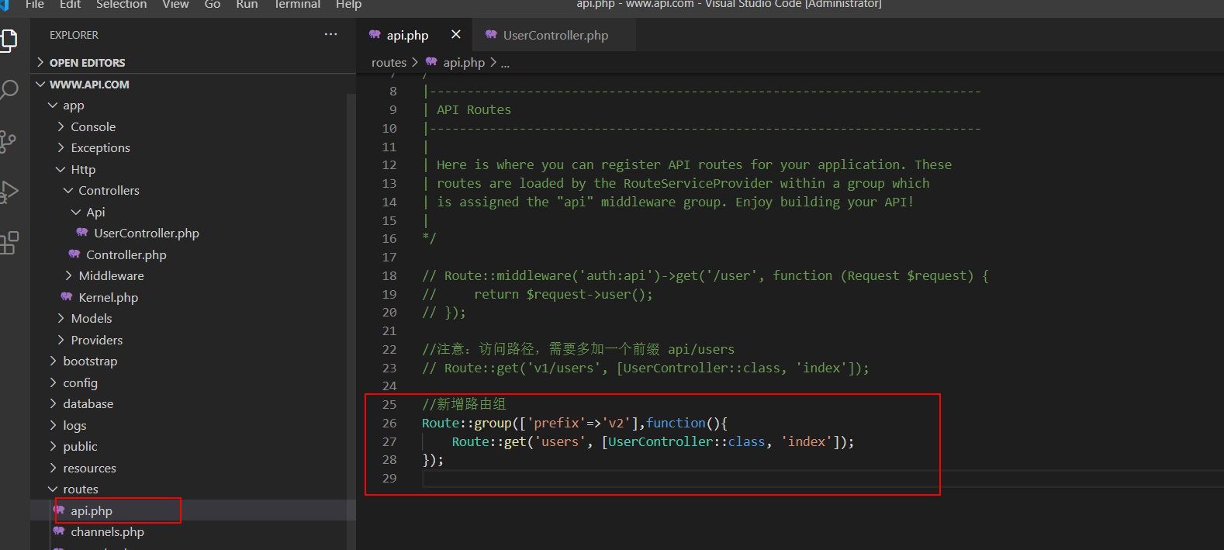The width and height of the screenshot is (1224, 550).
Task: Click the Route::group code on line 26
Action: tap(575, 423)
